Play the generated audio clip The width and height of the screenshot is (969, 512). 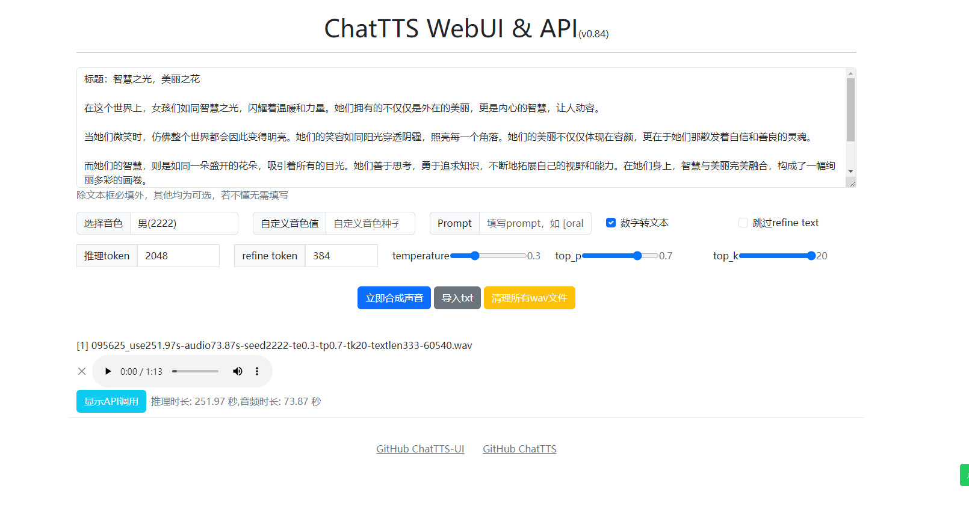point(108,371)
